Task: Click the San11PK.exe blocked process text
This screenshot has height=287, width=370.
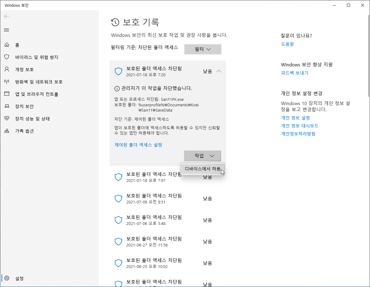Action: pyautogui.click(x=172, y=99)
